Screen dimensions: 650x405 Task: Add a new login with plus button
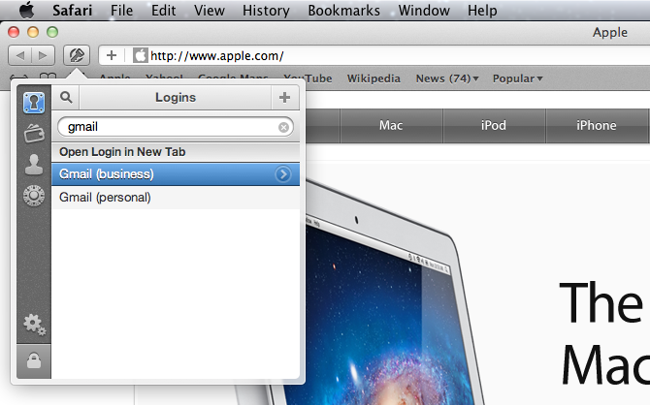coord(284,97)
